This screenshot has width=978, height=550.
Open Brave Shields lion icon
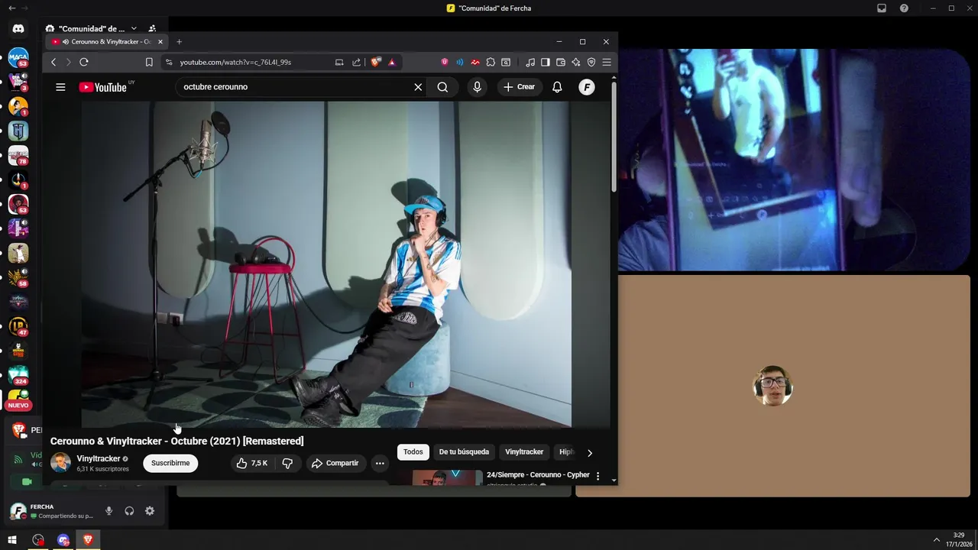375,62
